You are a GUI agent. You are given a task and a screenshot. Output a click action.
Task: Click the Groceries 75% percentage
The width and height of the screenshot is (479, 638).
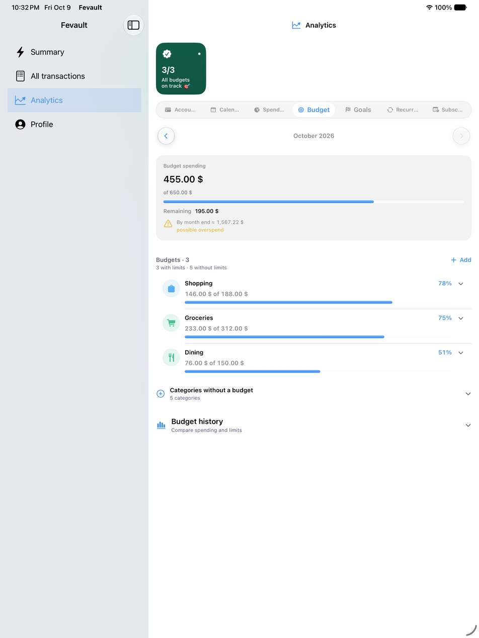point(445,318)
